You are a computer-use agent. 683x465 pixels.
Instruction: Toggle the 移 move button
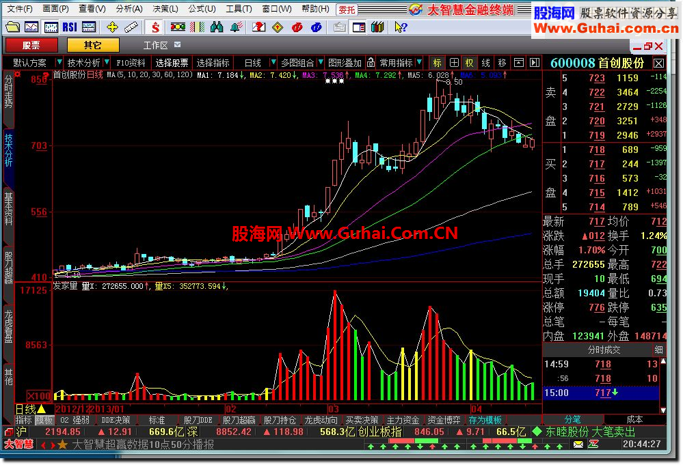[x=502, y=63]
